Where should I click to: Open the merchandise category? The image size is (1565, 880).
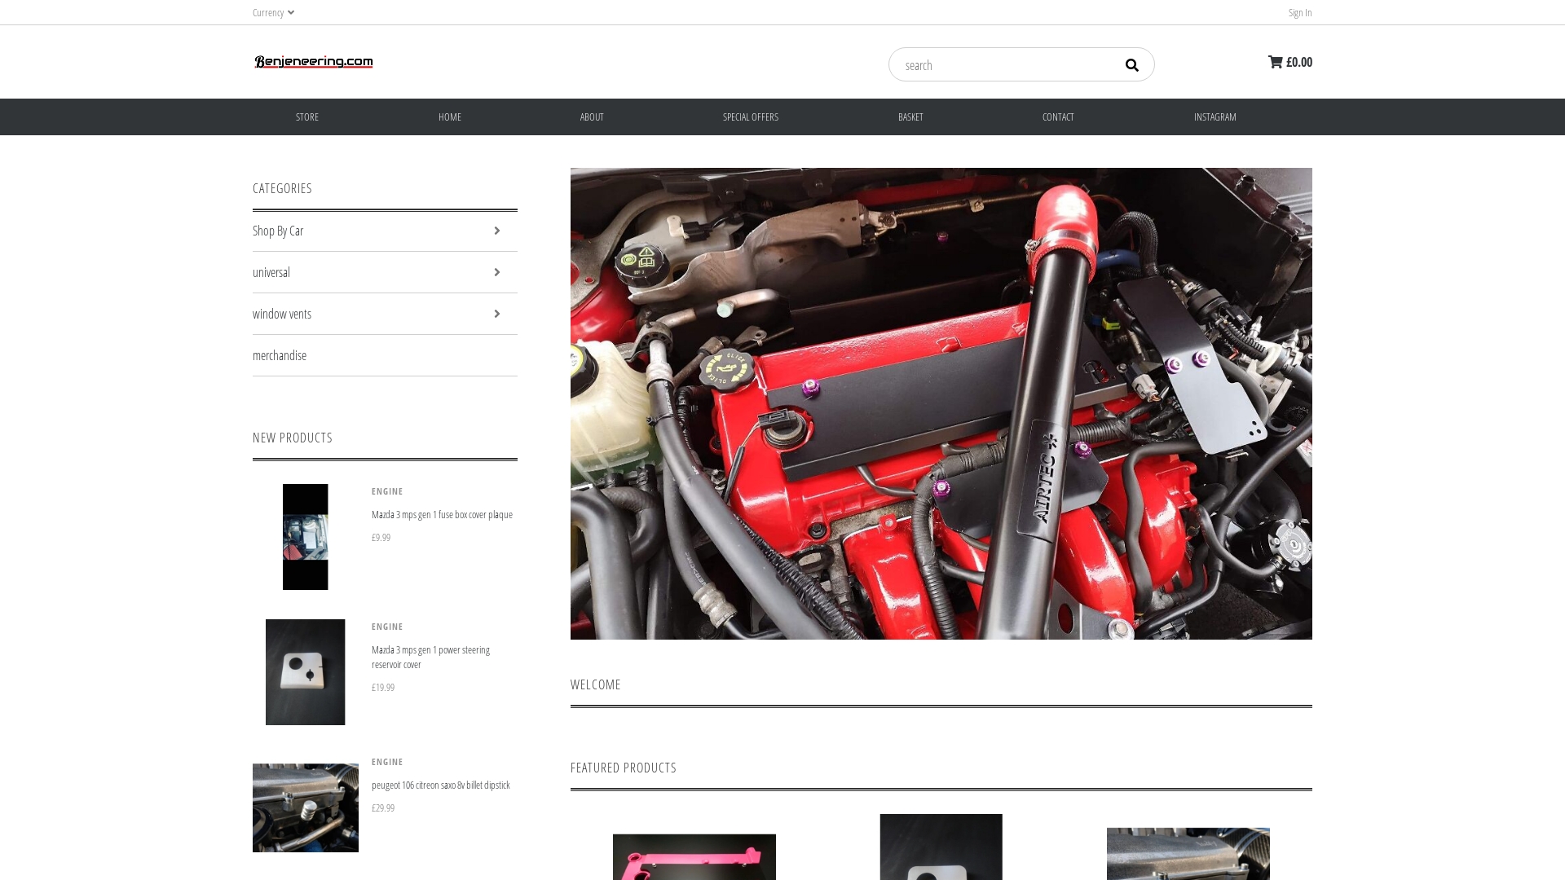pyautogui.click(x=280, y=355)
